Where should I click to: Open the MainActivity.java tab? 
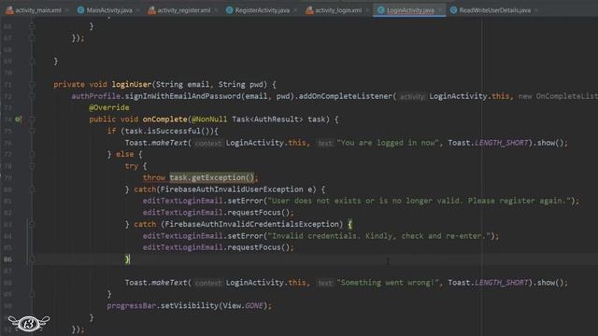click(x=106, y=10)
